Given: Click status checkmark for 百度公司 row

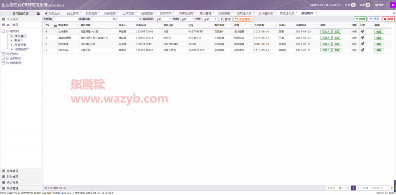Looking at the screenshot, I should tap(363, 50).
